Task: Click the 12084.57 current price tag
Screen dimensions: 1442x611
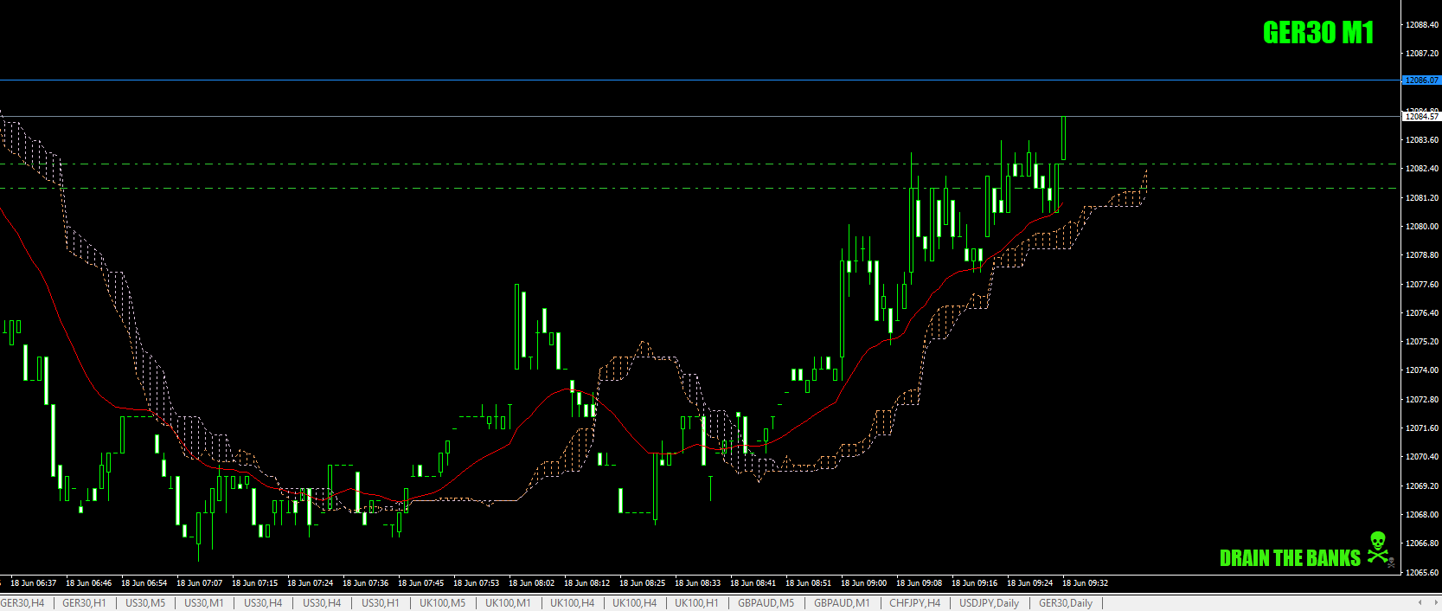Action: pos(1421,116)
